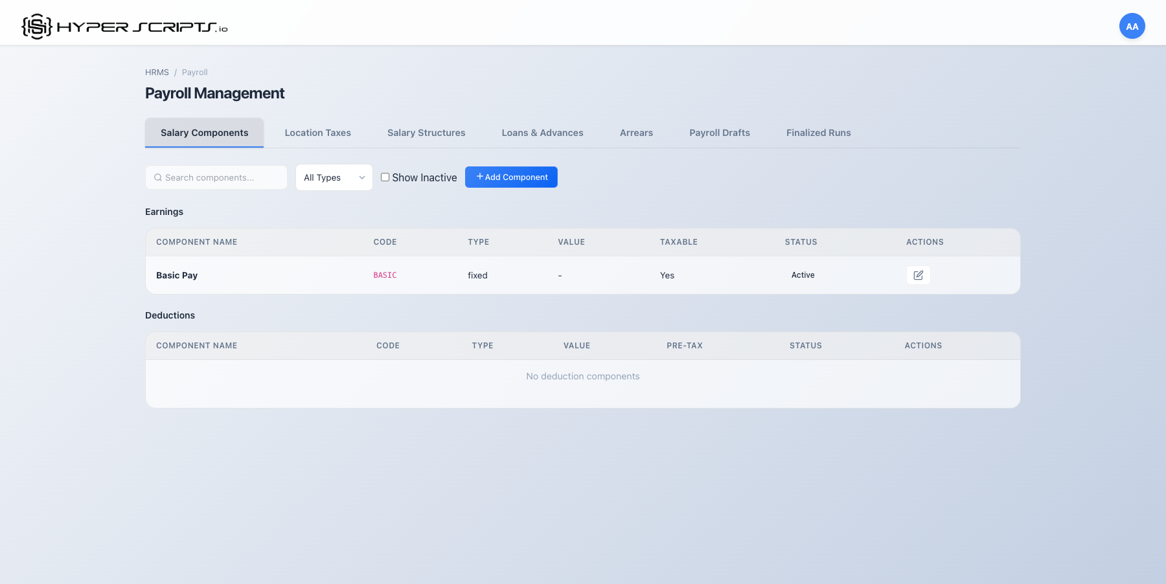The width and height of the screenshot is (1166, 584).
Task: Open the AA user avatar menu
Action: pyautogui.click(x=1132, y=26)
